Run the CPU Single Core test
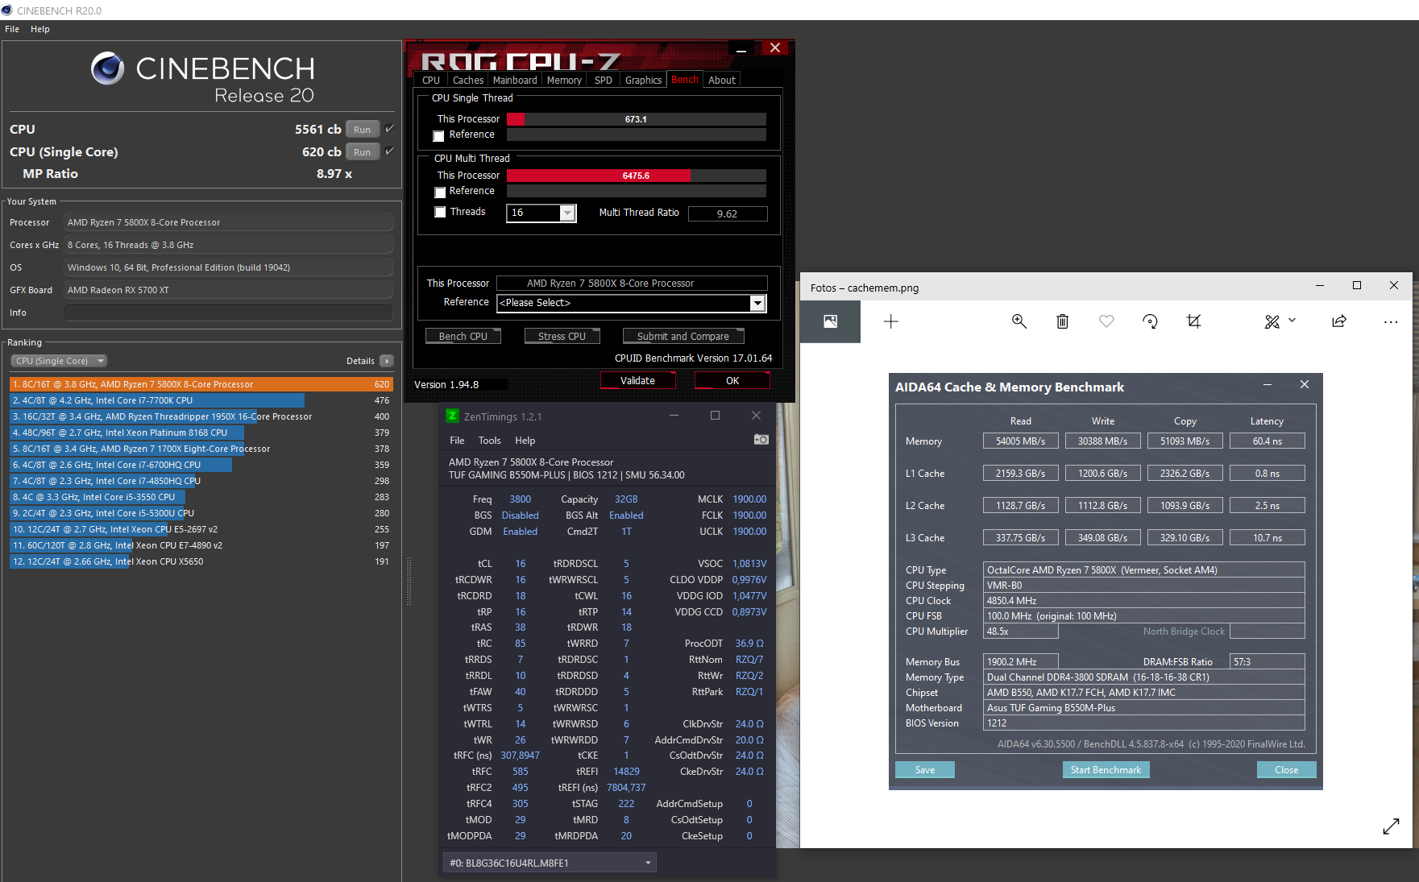The image size is (1419, 882). (363, 151)
